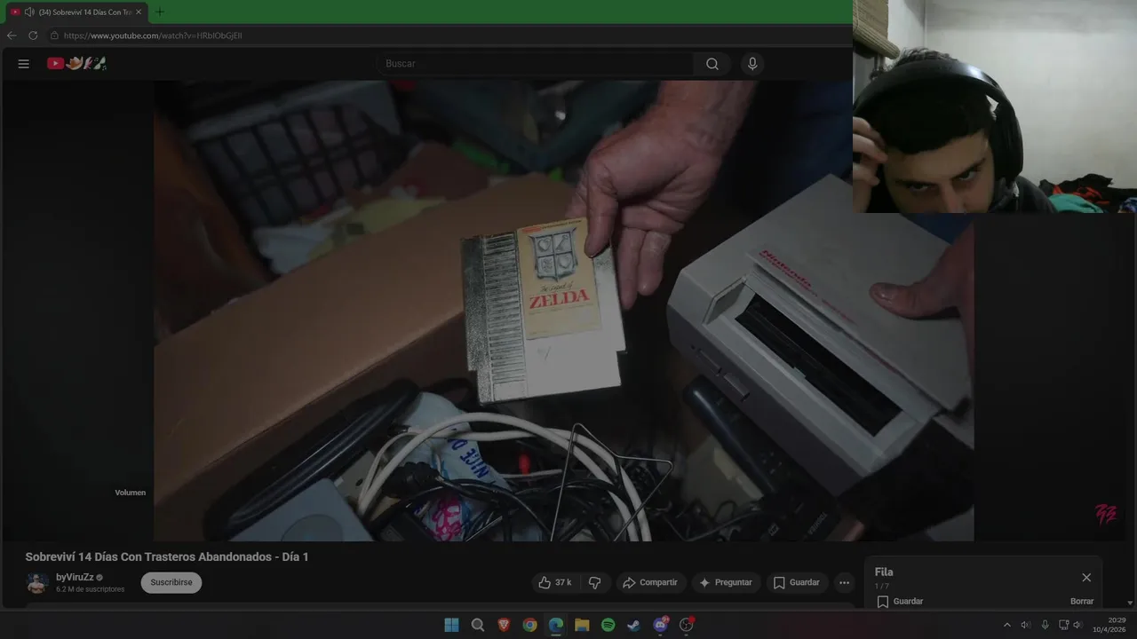This screenshot has height=639, width=1137.
Task: Open the Windows Start menu
Action: coord(451,625)
